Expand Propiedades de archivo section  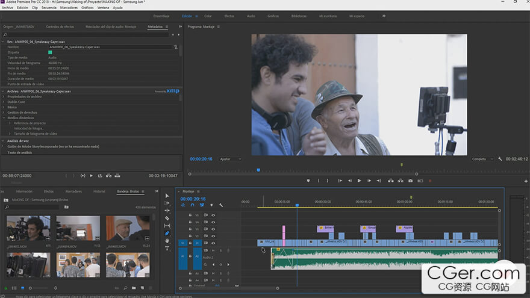pos(4,97)
